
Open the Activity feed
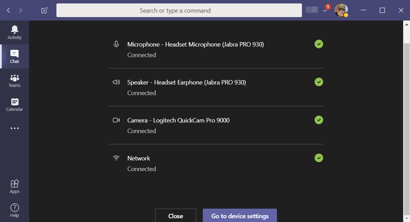point(14,32)
